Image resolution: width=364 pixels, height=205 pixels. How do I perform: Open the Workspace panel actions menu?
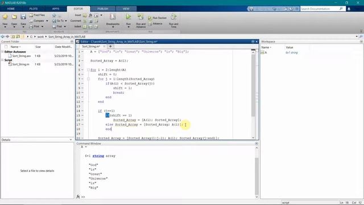[x=361, y=42]
